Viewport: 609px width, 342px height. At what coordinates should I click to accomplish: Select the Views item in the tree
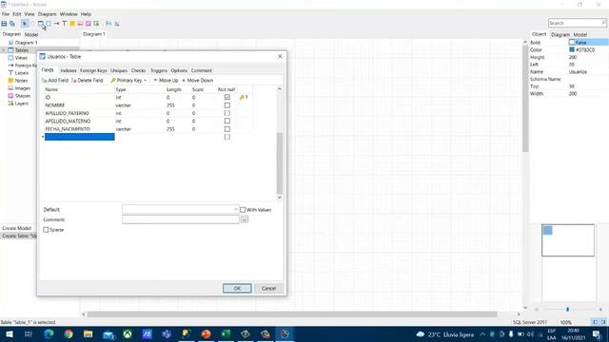pos(21,58)
